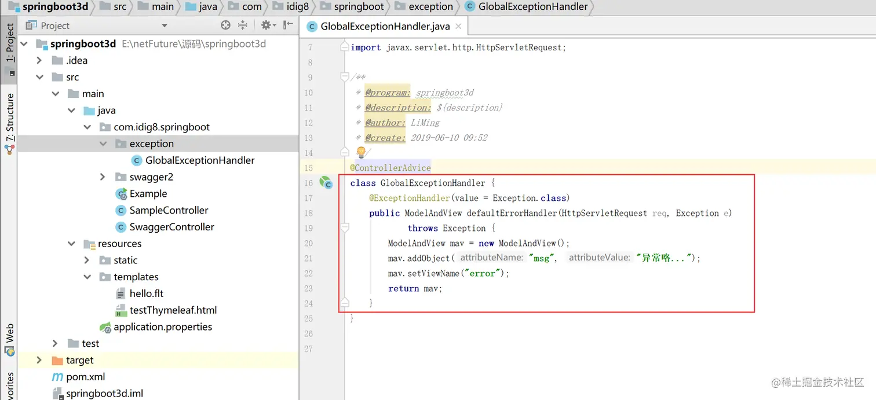Click the testThymeleaf.html file icon

(x=121, y=310)
